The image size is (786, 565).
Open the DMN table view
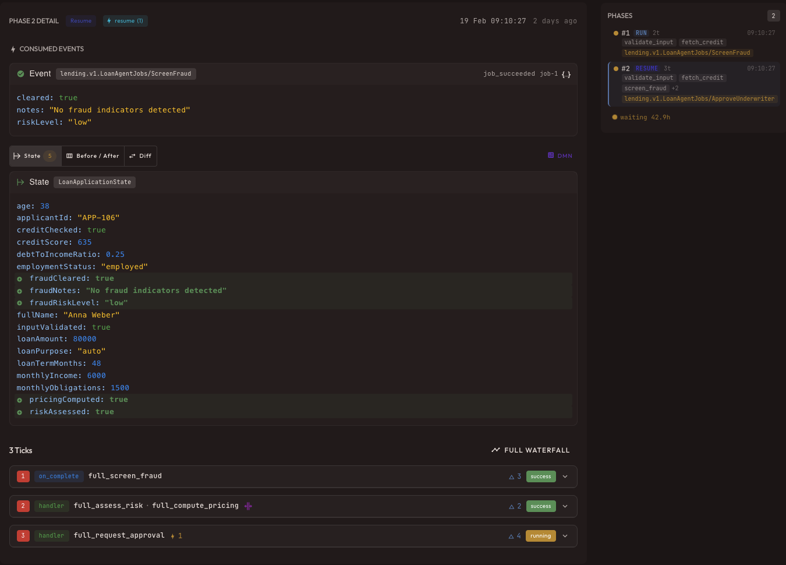pyautogui.click(x=560, y=156)
